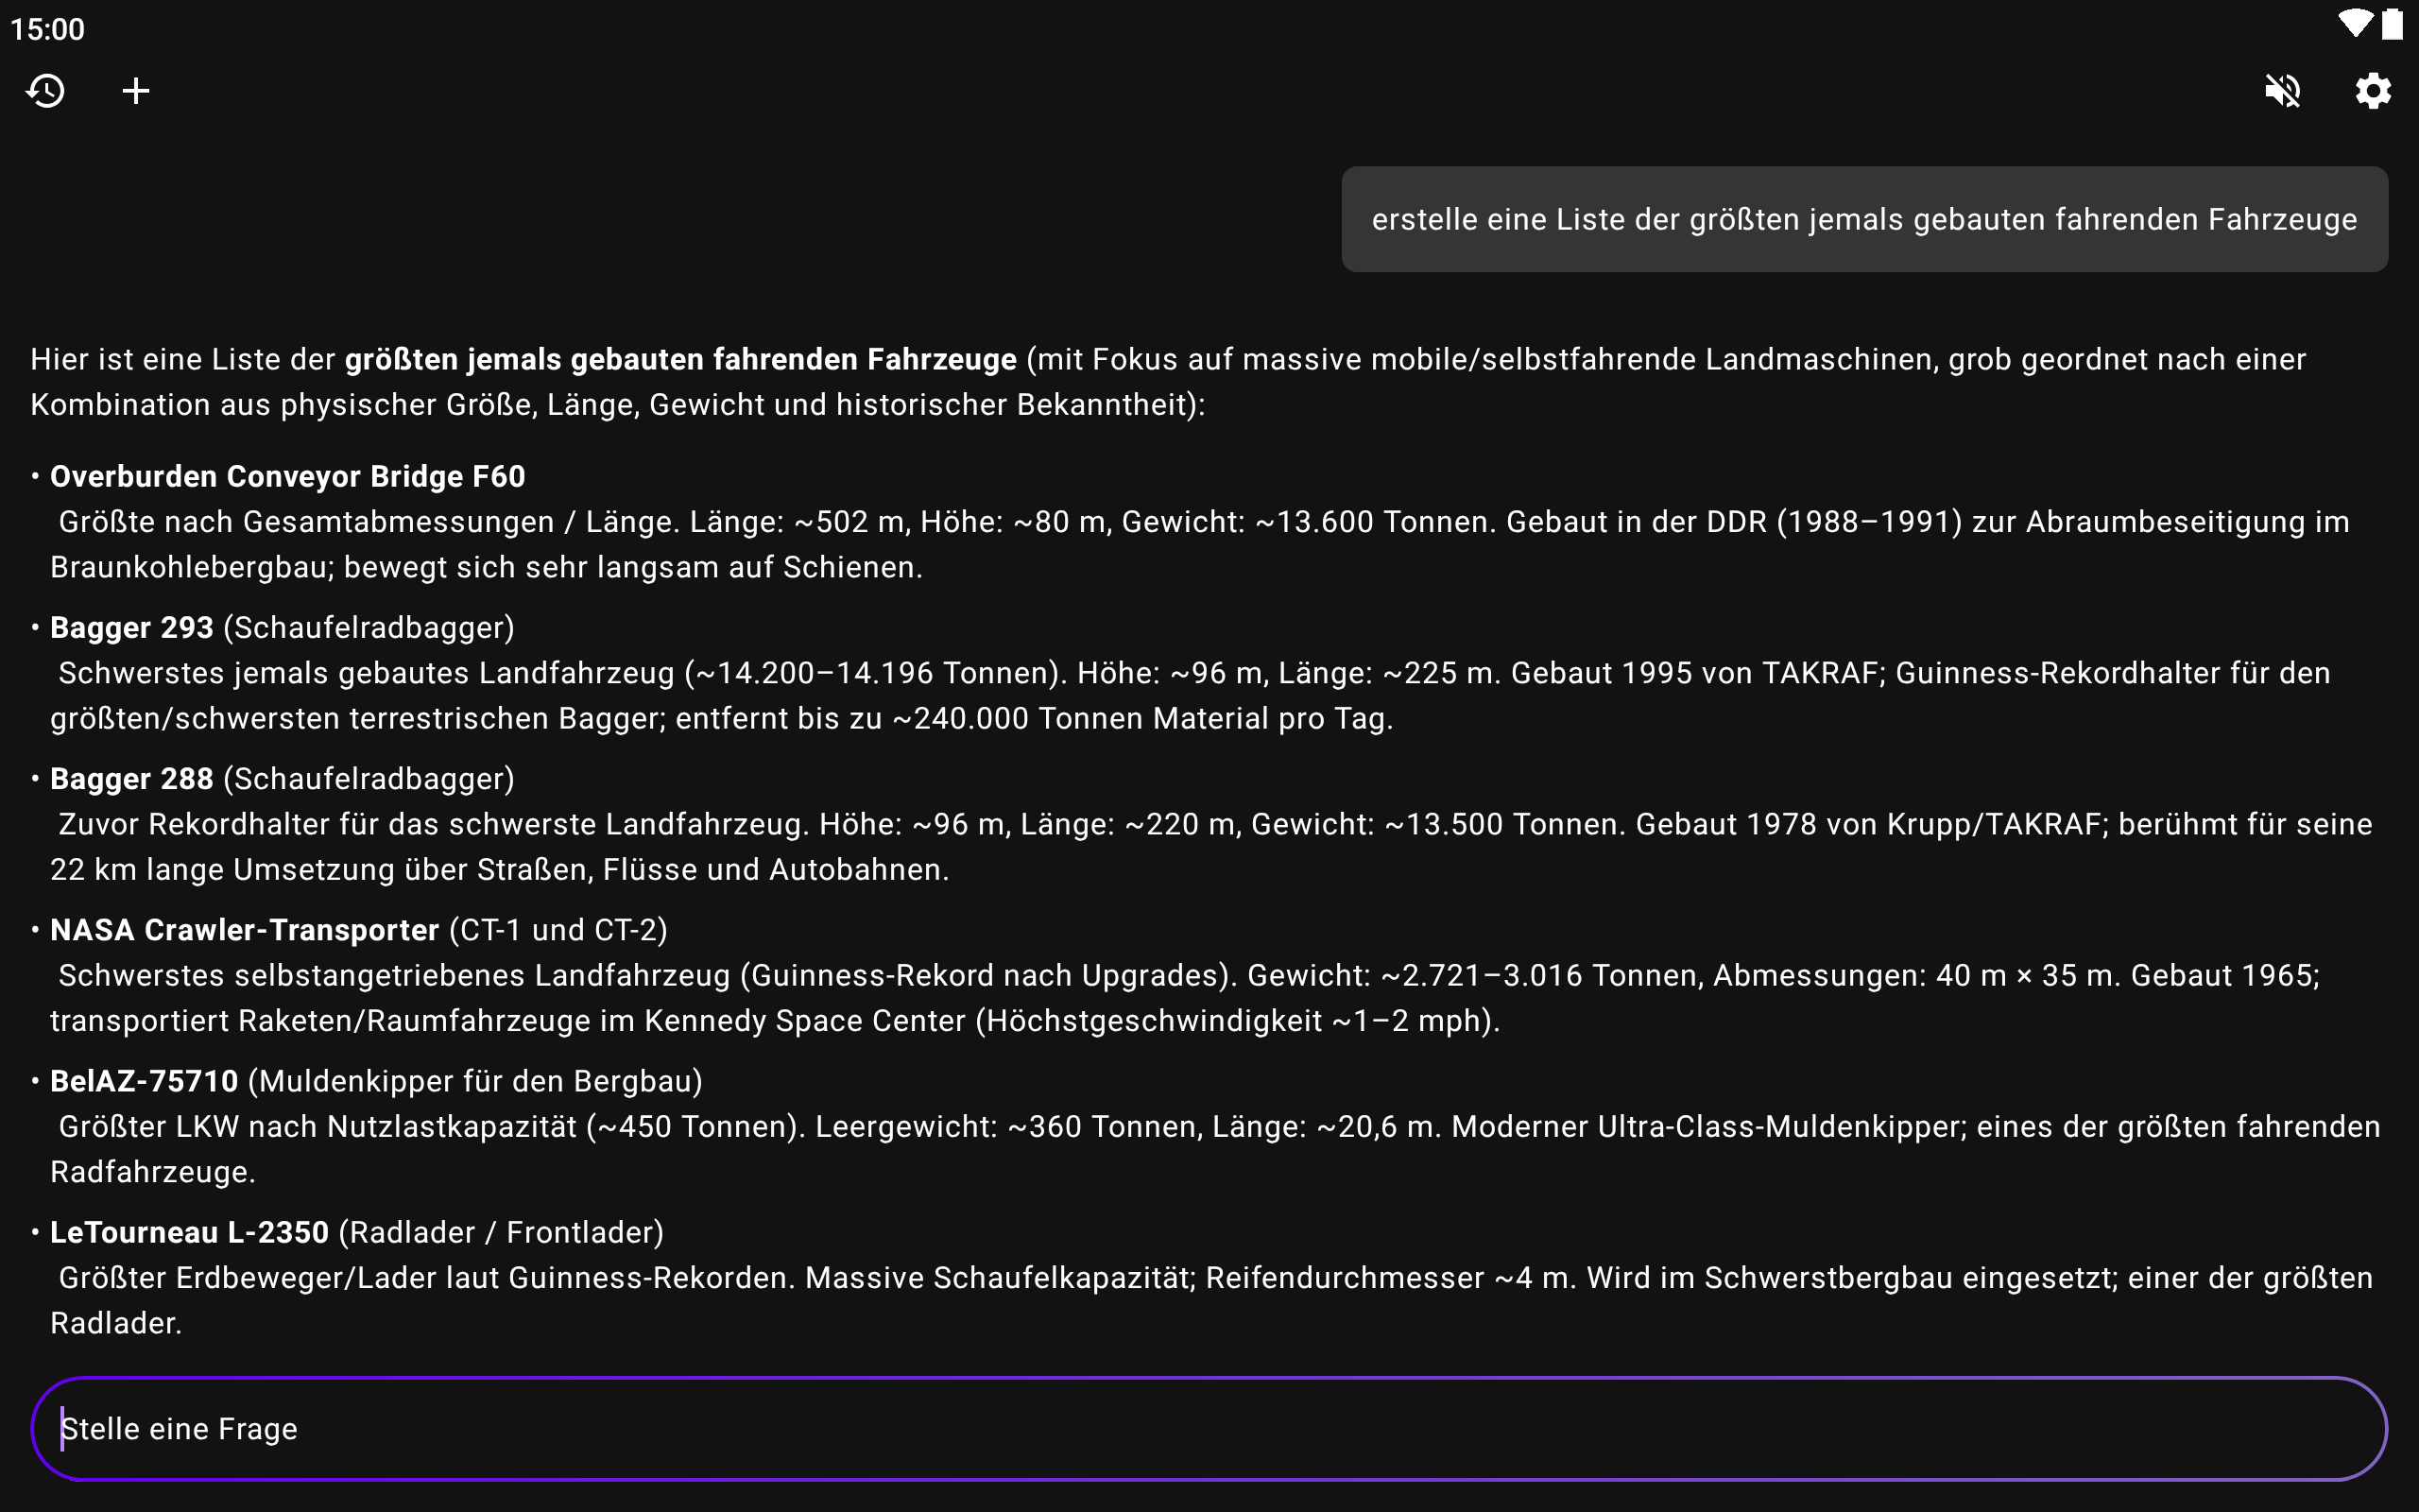Click the user message bubble

pos(1863,219)
